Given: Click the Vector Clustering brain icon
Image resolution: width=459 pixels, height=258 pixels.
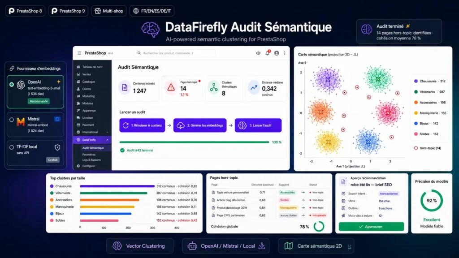Looking at the screenshot, I should click(x=117, y=246).
